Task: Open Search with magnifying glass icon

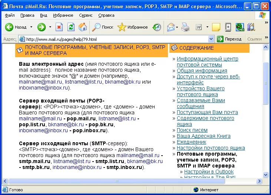Action: click(x=96, y=27)
